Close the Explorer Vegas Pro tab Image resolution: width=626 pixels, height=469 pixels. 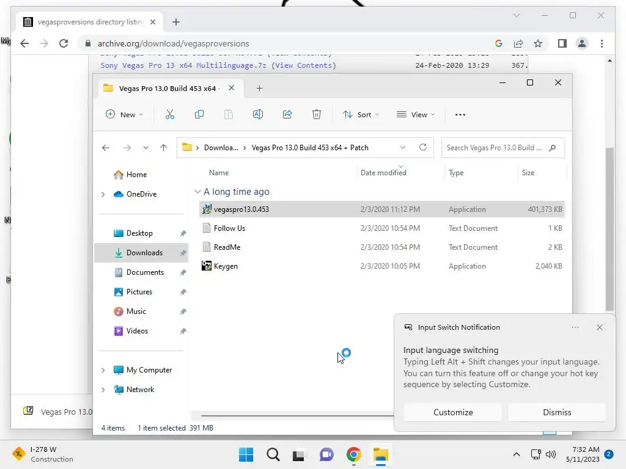(231, 88)
